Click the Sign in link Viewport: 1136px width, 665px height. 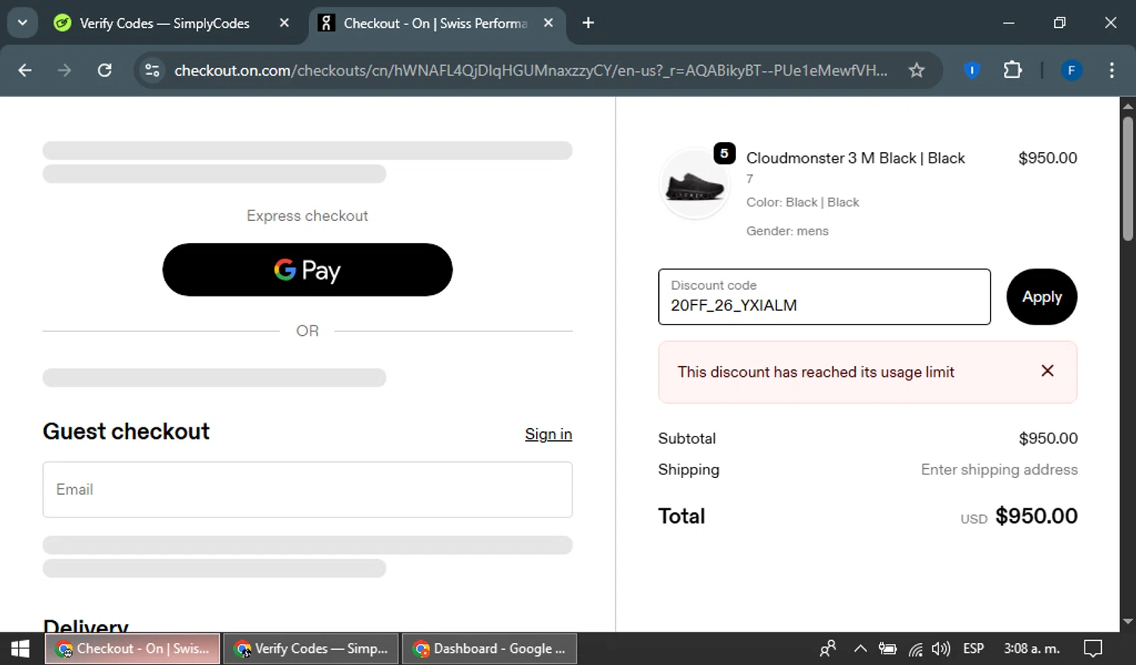pos(548,434)
